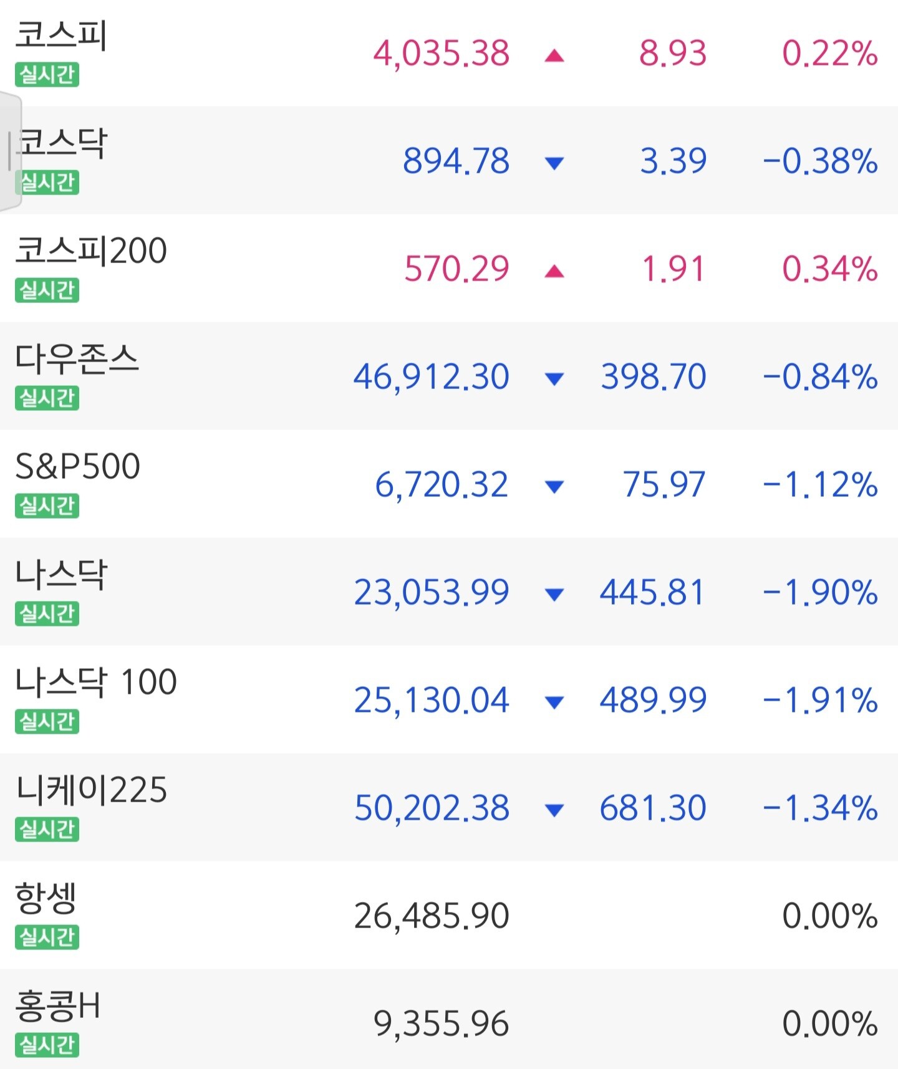Tap the 실시간 badge under 항셍

47,937
